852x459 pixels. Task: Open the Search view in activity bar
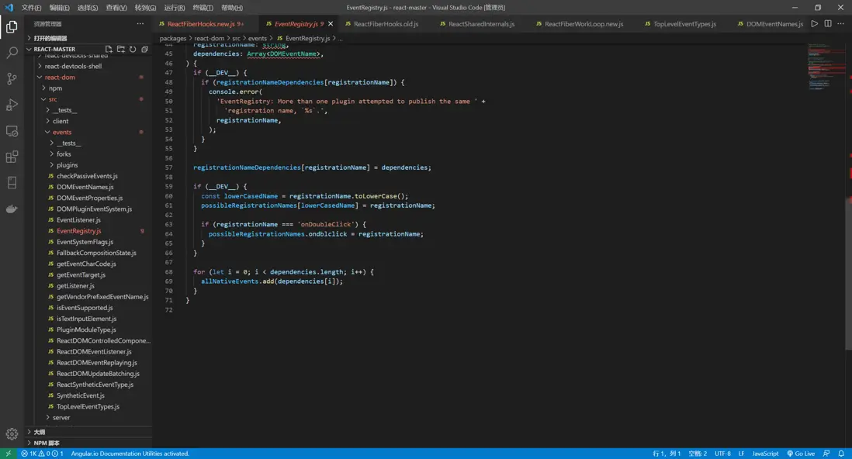(12, 53)
